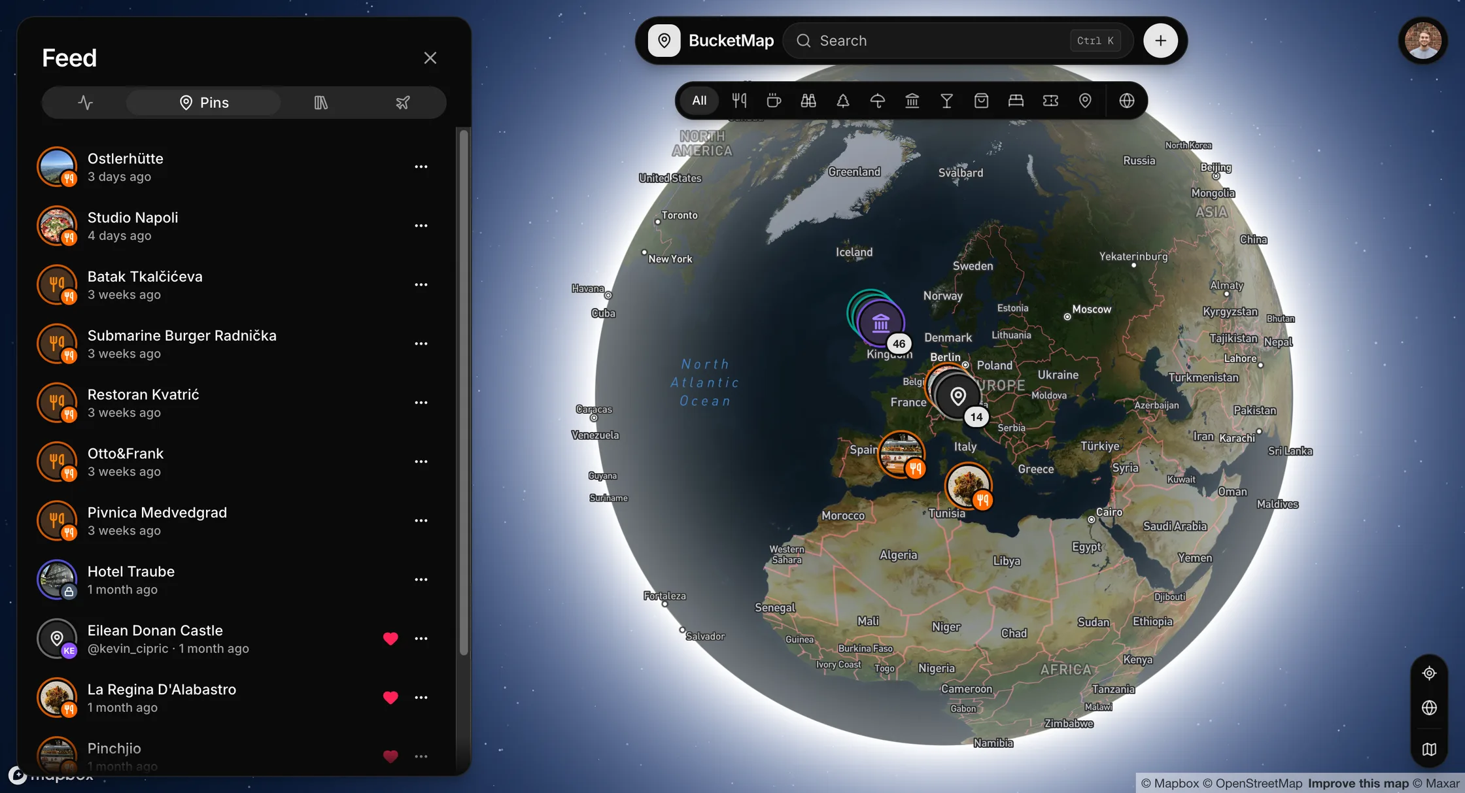Switch to the trips plane tab

coord(402,103)
